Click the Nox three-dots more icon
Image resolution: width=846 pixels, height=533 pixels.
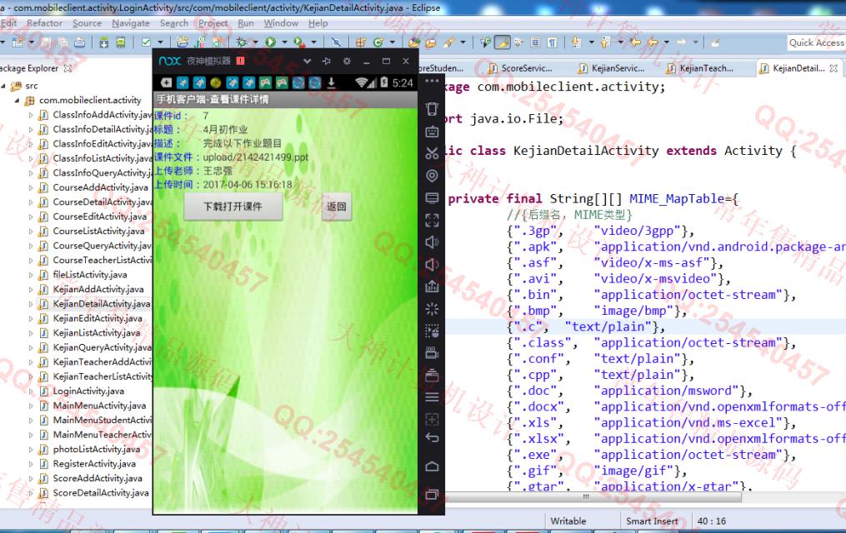432,81
